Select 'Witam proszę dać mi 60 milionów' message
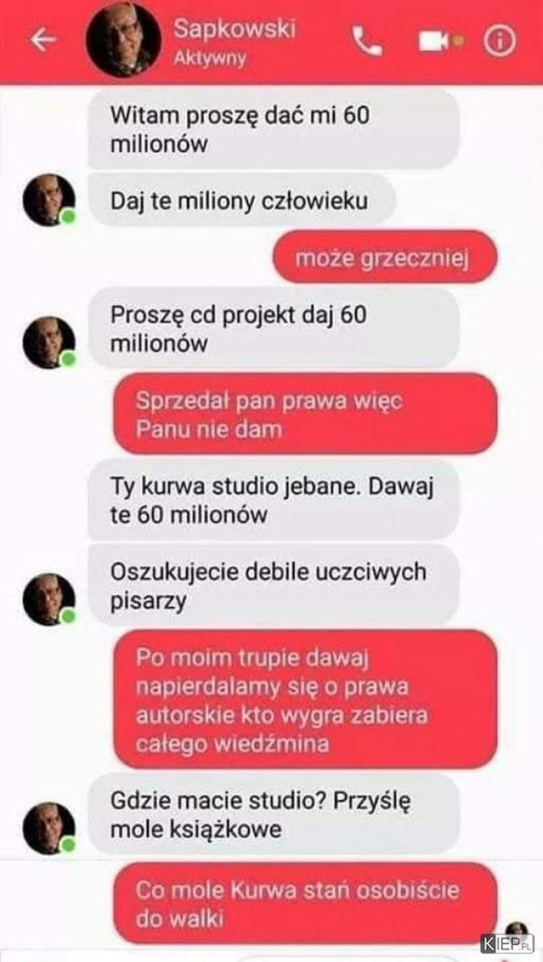The width and height of the screenshot is (543, 962). (x=274, y=130)
